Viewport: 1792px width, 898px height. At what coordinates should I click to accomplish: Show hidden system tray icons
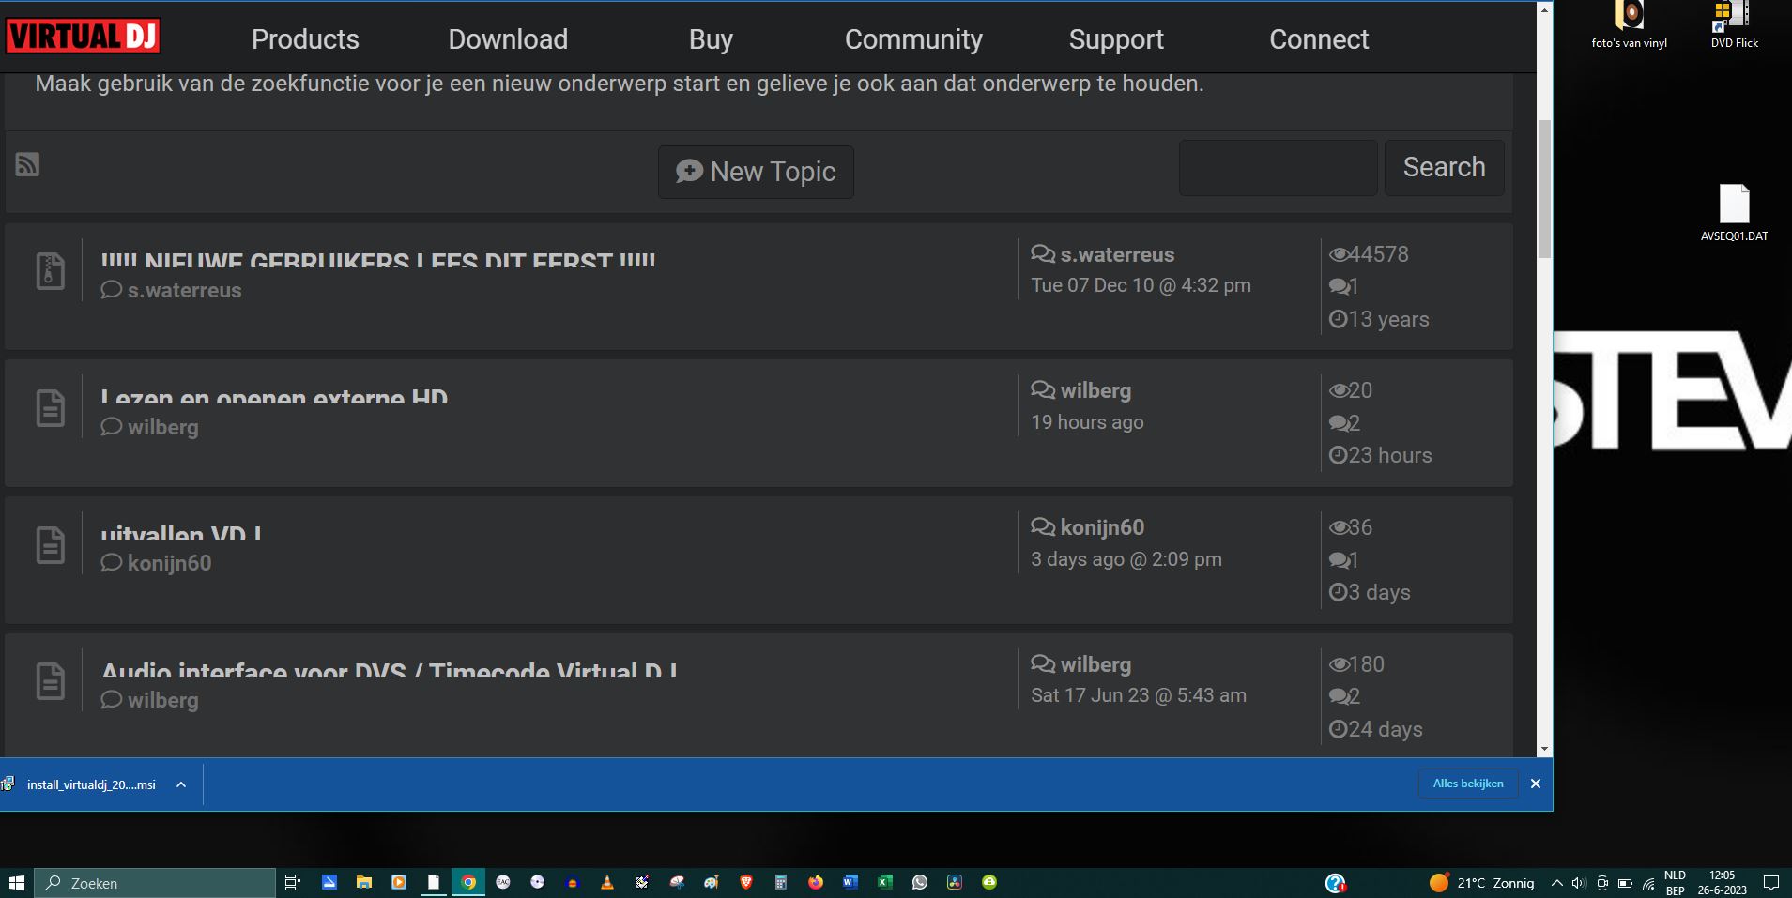pyautogui.click(x=1557, y=883)
